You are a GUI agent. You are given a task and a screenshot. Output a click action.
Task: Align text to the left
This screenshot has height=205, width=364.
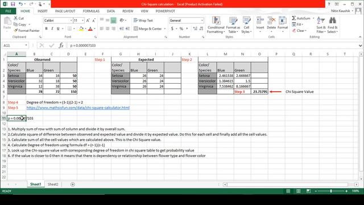pos(102,28)
